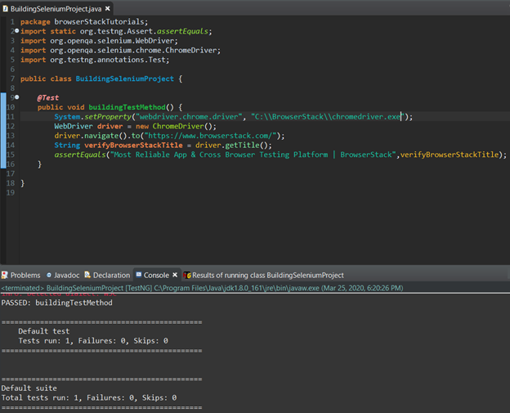This screenshot has height=413, width=510.
Task: Click line number 11 in the gutter
Action: coord(11,116)
